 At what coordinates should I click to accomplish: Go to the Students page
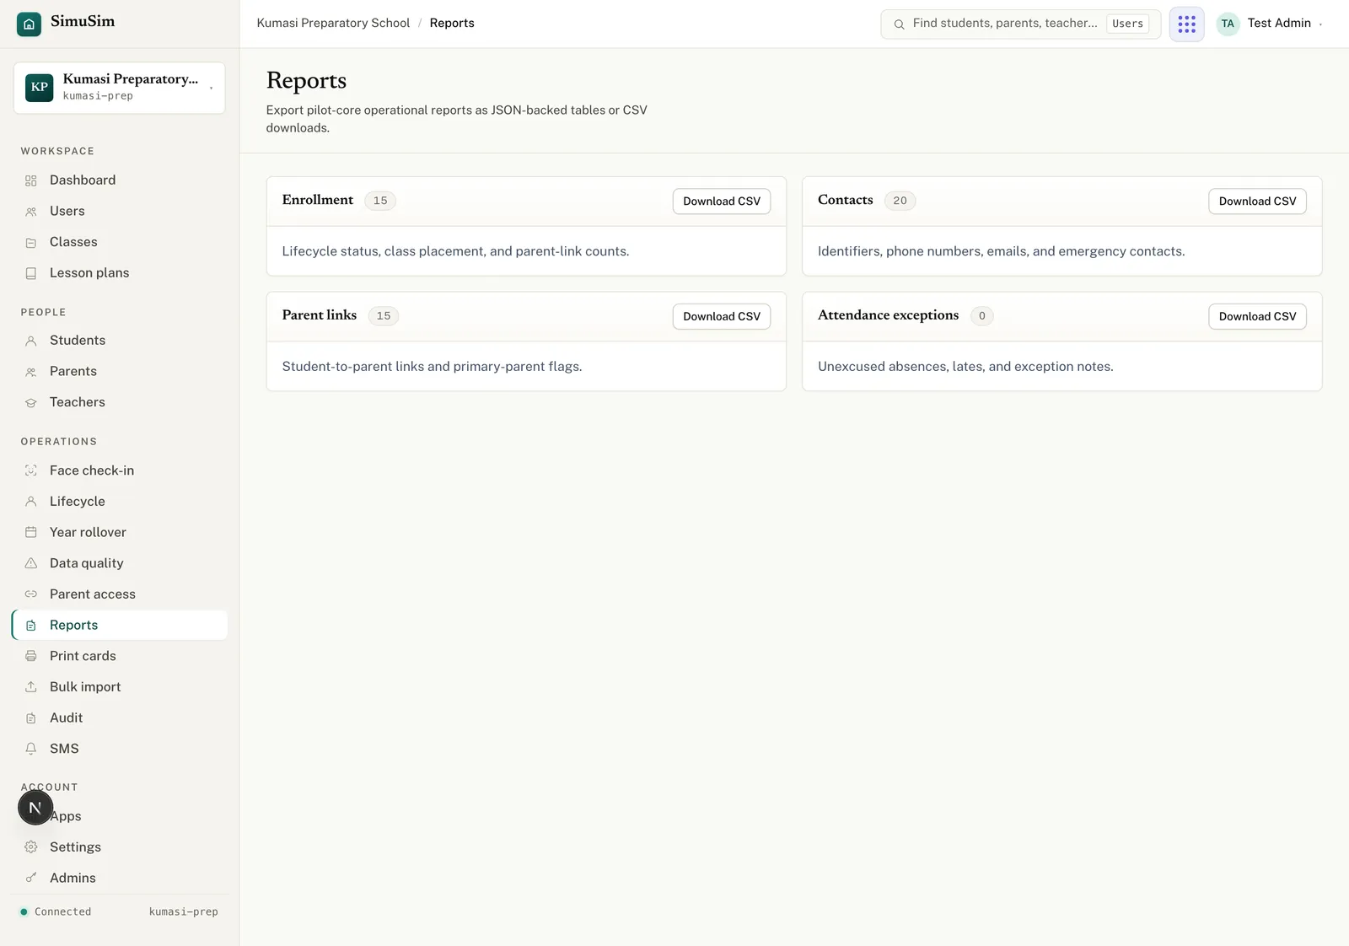(x=119, y=341)
